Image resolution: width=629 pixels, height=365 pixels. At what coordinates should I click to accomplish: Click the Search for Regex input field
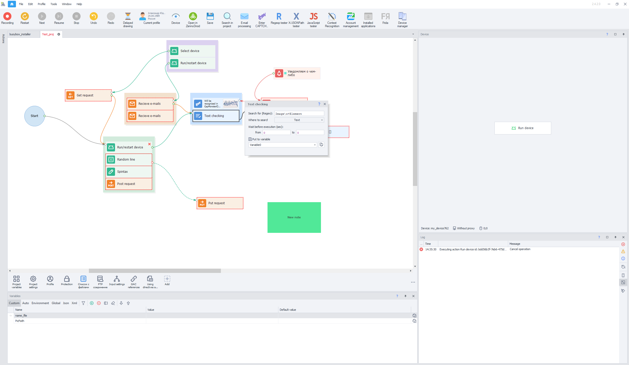(x=299, y=114)
